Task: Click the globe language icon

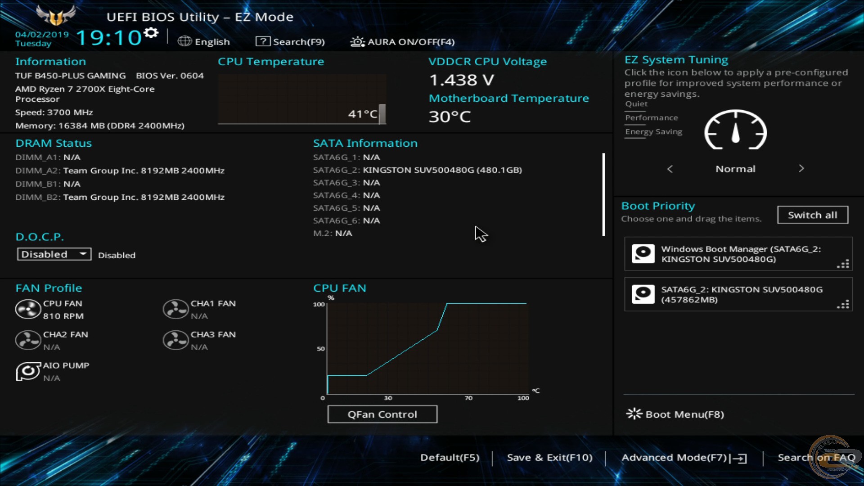Action: point(184,41)
